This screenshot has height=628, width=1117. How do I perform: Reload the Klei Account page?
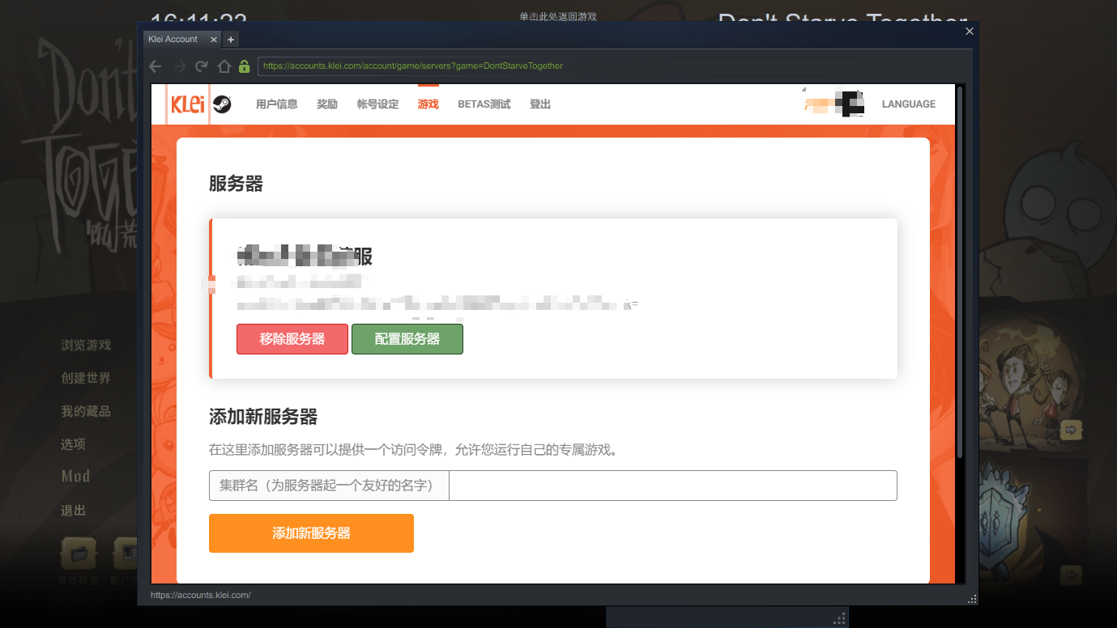tap(202, 66)
